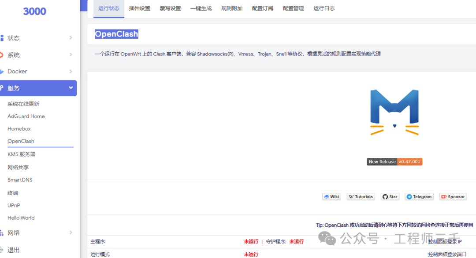Click the 退出 logout icon
Viewport: 476px width, 258px height.
(x=1, y=250)
